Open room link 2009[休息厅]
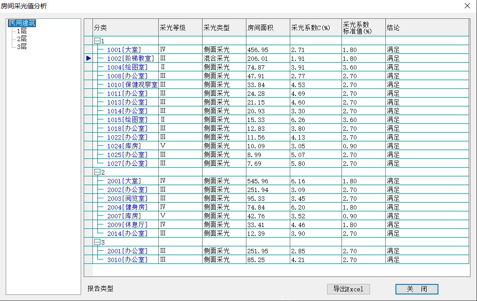Image resolution: width=477 pixels, height=301 pixels. tap(127, 225)
